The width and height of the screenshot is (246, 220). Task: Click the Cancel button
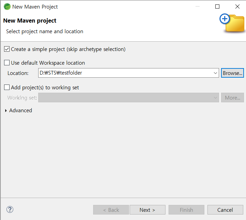point(225,210)
